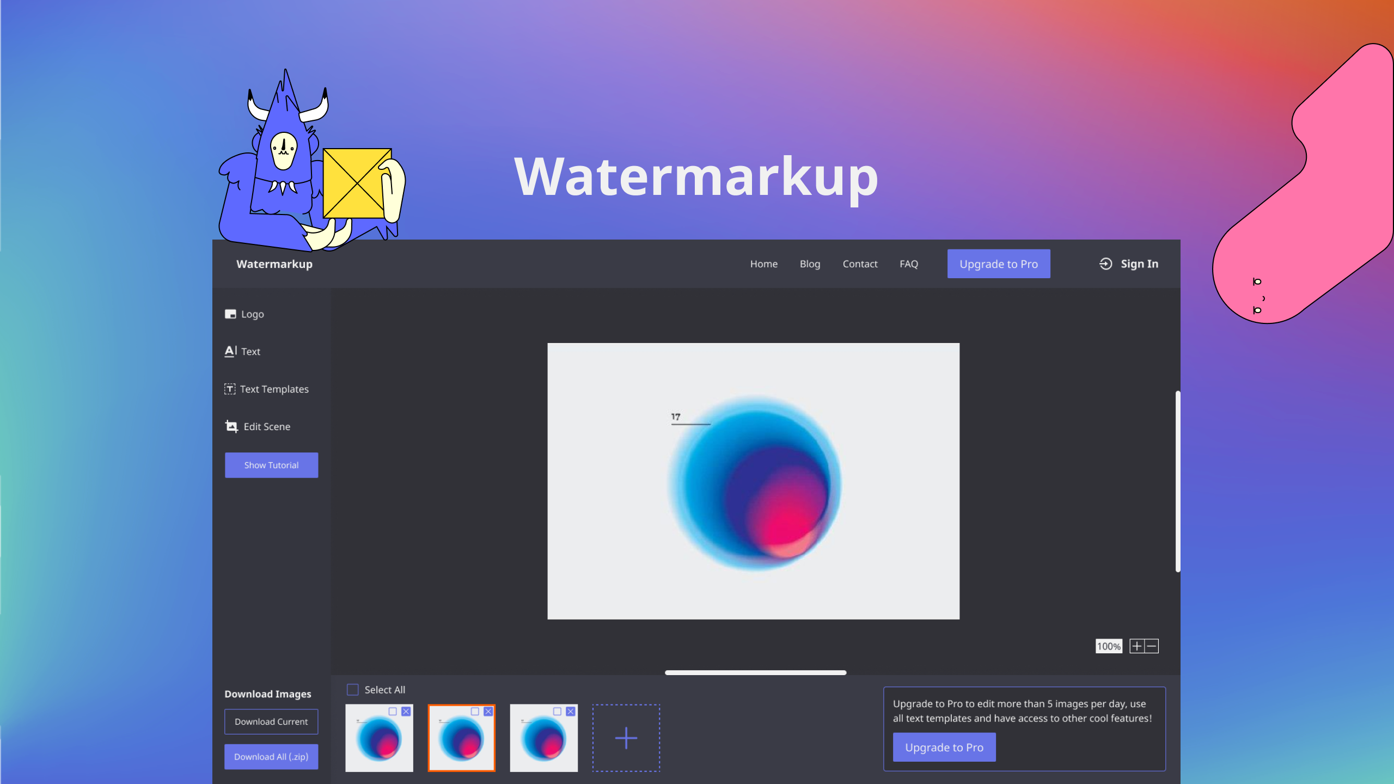Tick the highlighted second thumbnail's checkbox
The width and height of the screenshot is (1394, 784).
coord(474,711)
